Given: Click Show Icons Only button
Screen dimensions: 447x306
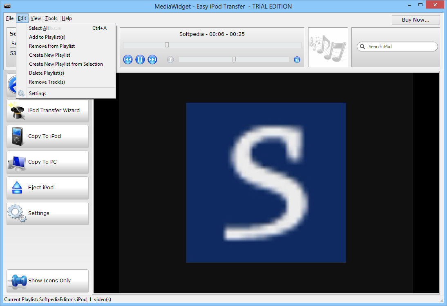Looking at the screenshot, I should (48, 281).
